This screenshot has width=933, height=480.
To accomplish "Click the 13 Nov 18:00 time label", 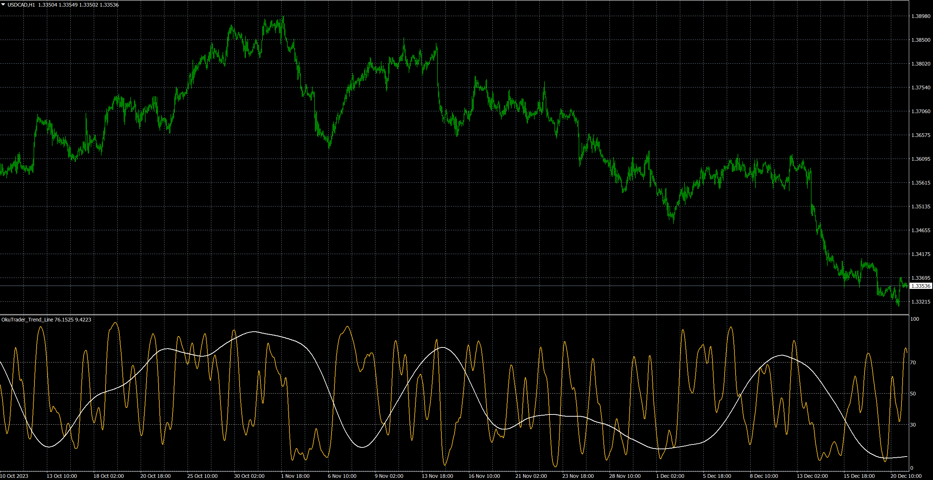I will point(437,476).
